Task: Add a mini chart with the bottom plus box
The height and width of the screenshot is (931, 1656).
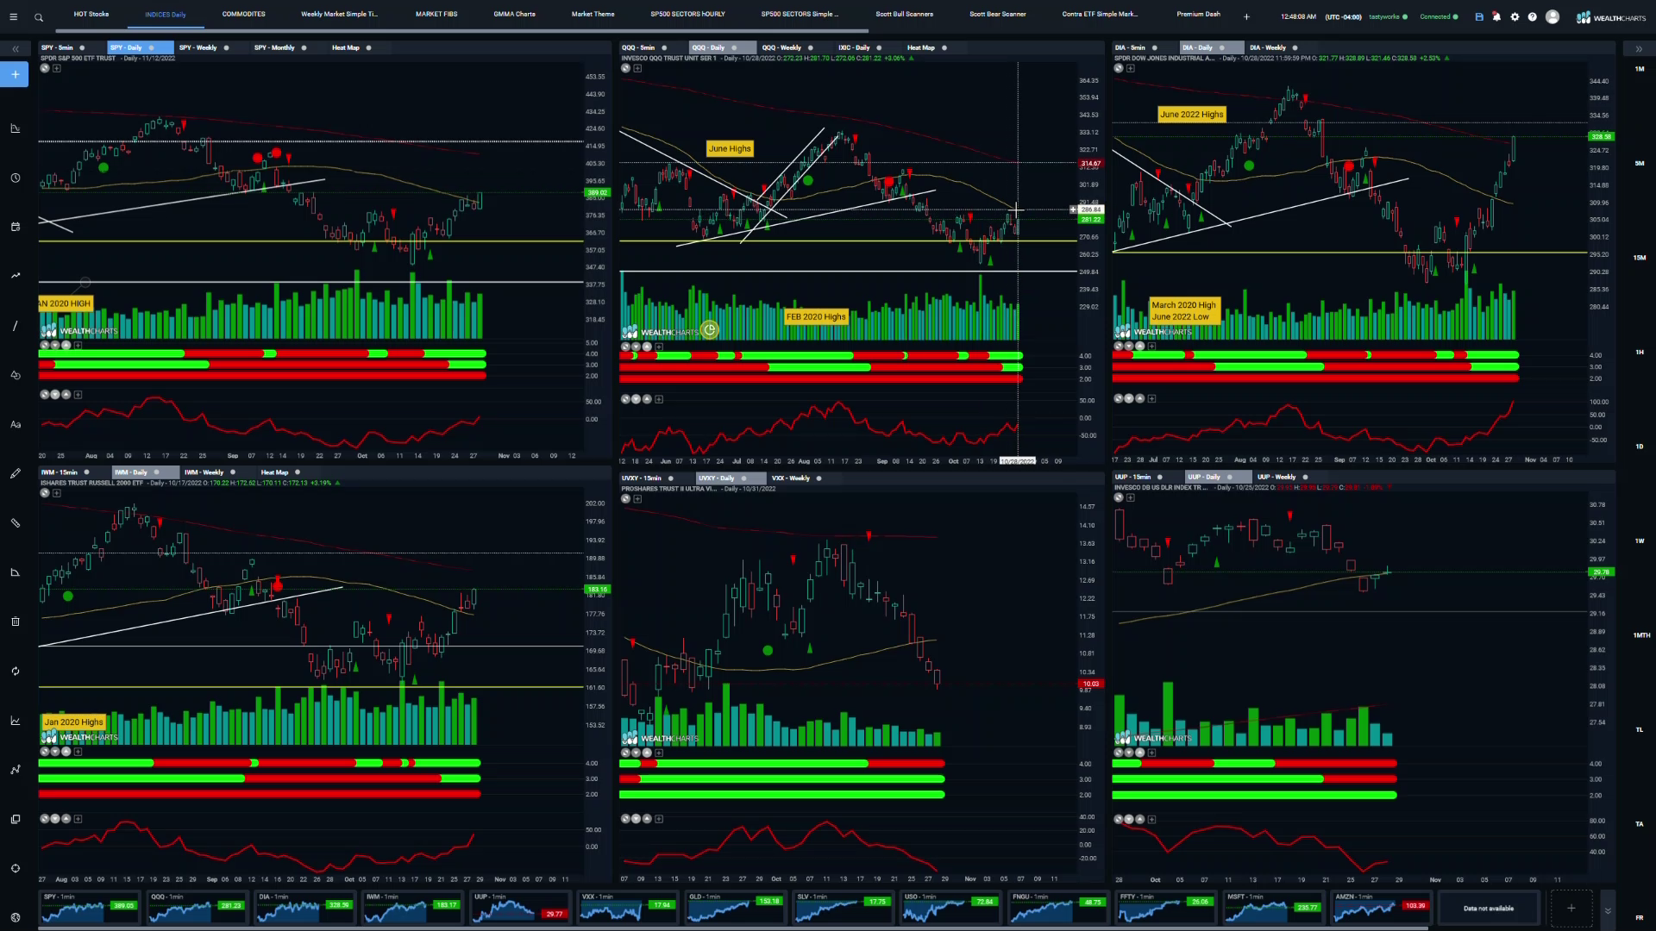Action: [1571, 908]
